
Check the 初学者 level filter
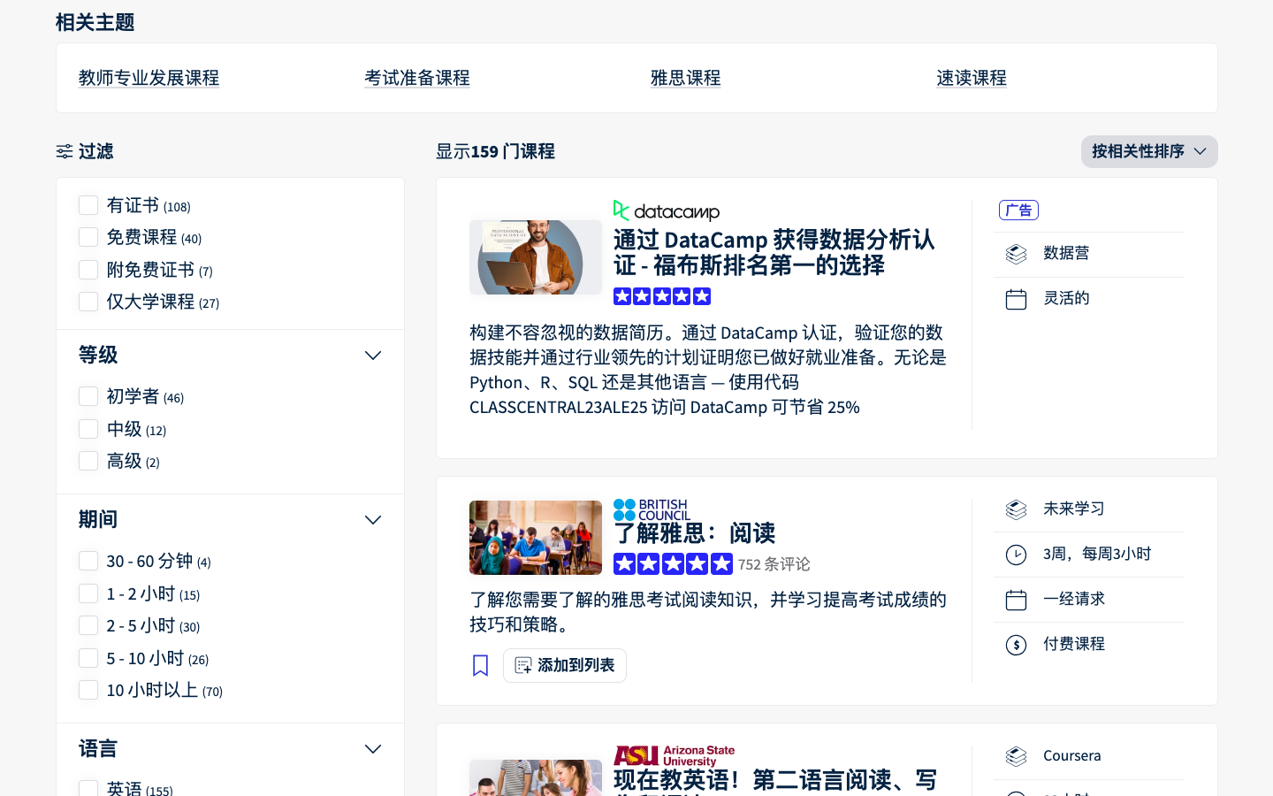coord(88,396)
